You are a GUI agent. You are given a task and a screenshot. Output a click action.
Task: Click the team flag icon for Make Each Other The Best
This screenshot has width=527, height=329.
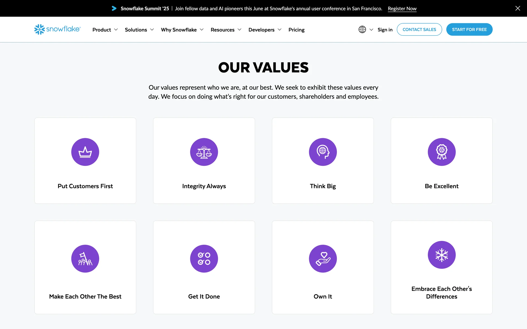[85, 259]
